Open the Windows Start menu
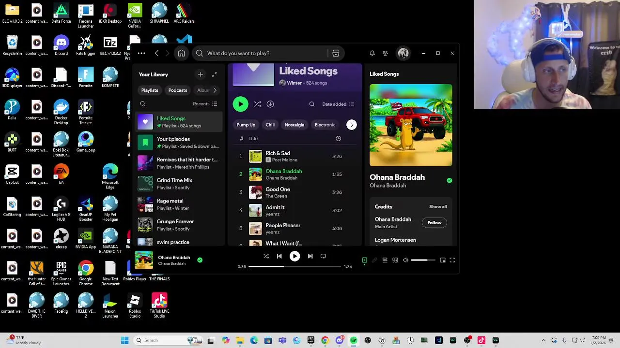Screen dimensions: 620x348 click(124, 341)
